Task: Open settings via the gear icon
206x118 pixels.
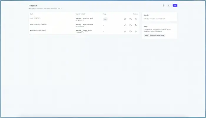Action: 164,5
